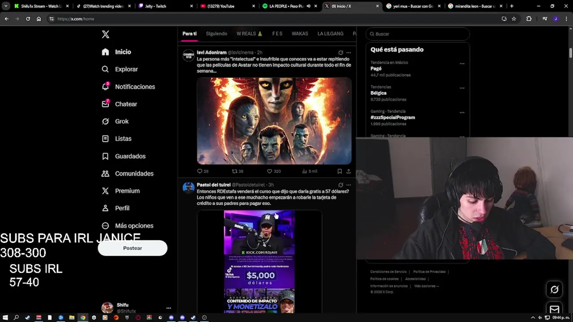Repost the Avatar post
573x322 pixels.
(x=237, y=171)
